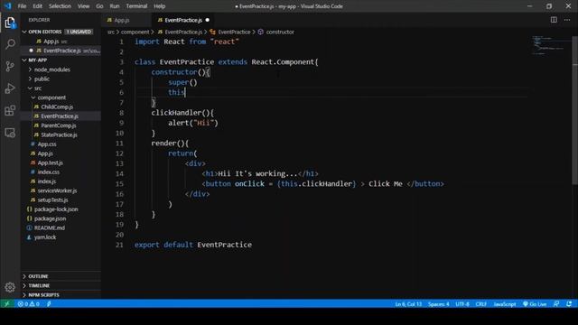Change end of line sequence CRLF
The height and width of the screenshot is (325, 578).
click(481, 304)
